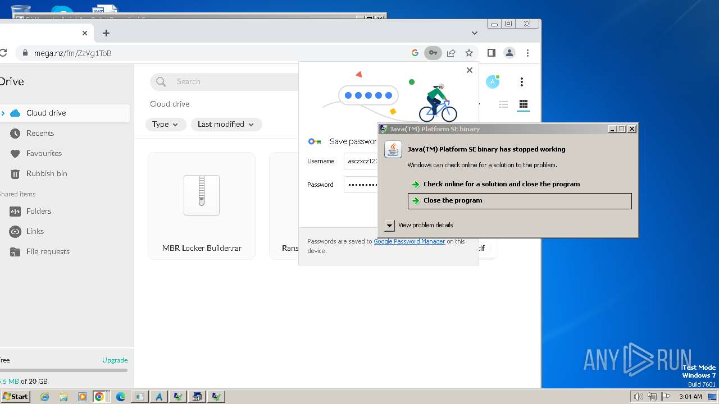Click the Username field in Save password
The height and width of the screenshot is (404, 719).
pyautogui.click(x=361, y=161)
